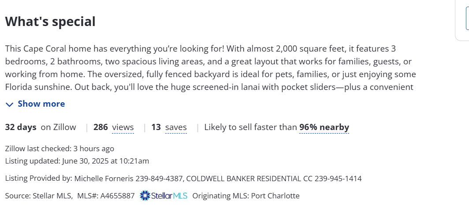Viewport: 469px width, 216px height.
Task: Open the underlined saves tooltip
Action: point(176,127)
